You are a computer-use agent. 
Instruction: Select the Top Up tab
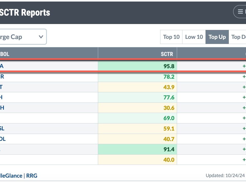(x=217, y=37)
